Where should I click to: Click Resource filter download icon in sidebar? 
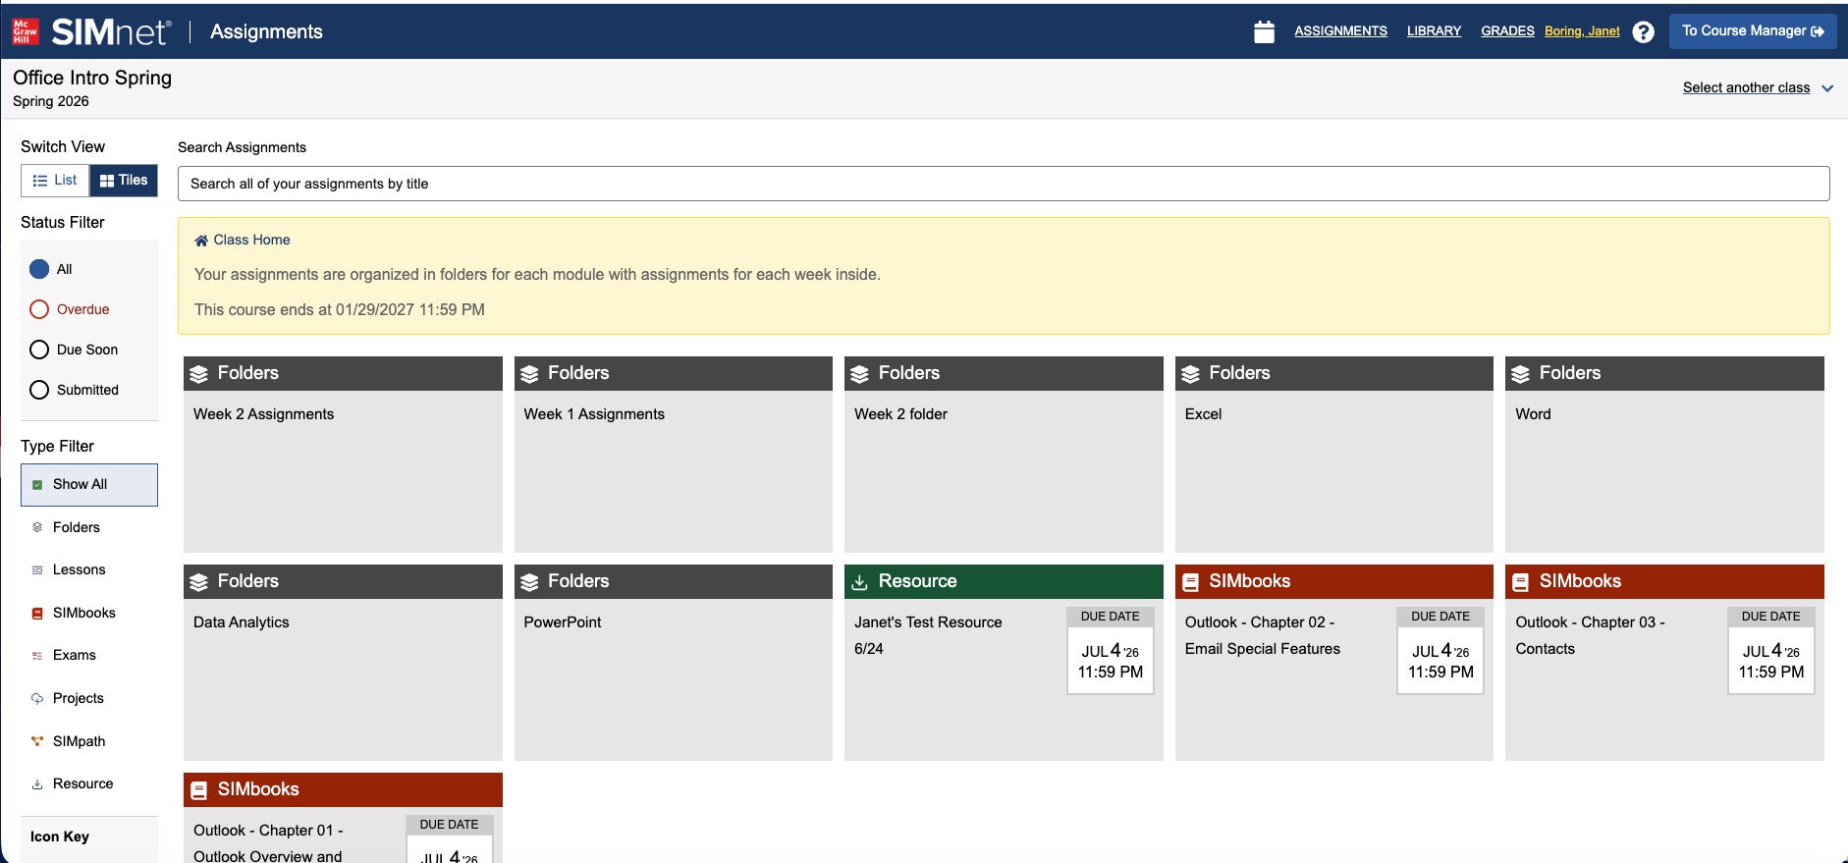pyautogui.click(x=37, y=783)
